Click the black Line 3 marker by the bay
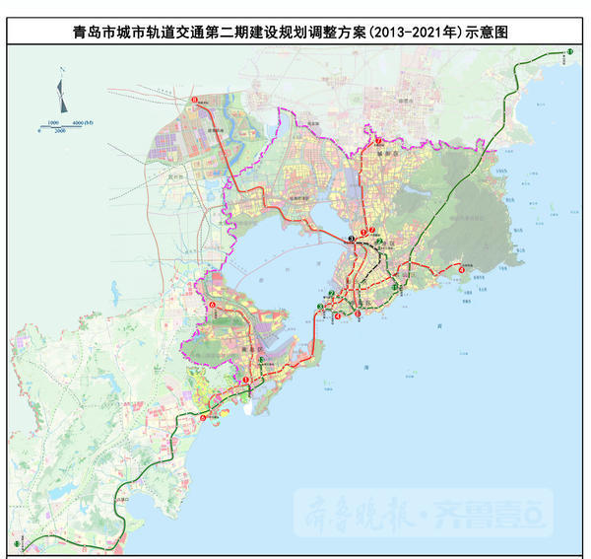 (352, 240)
